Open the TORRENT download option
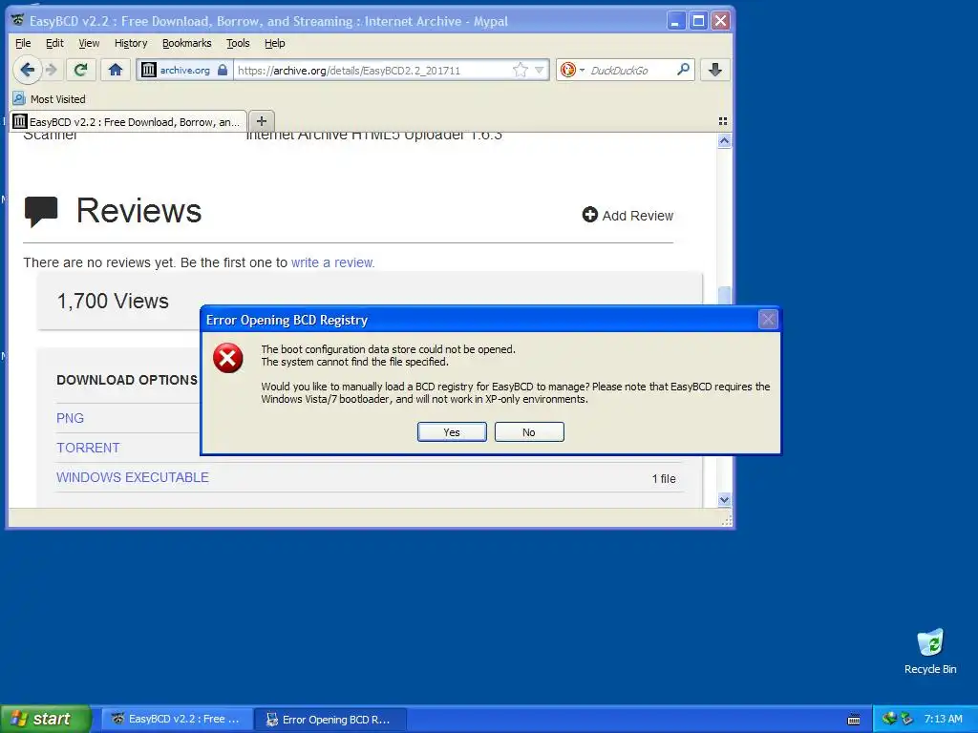This screenshot has width=978, height=733. tap(88, 448)
